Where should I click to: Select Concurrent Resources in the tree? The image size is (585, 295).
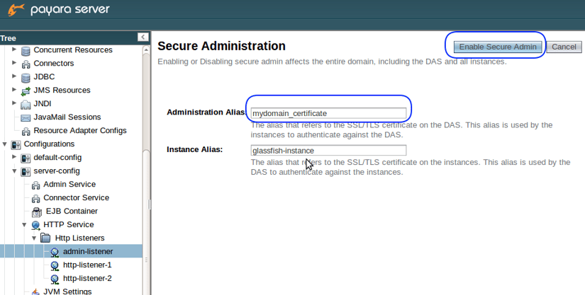[73, 50]
